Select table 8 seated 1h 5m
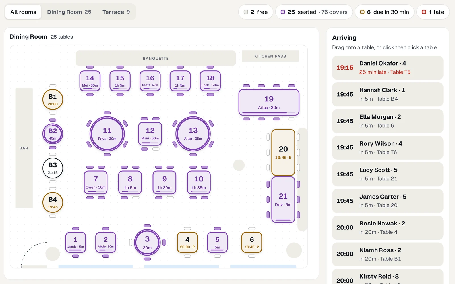The height and width of the screenshot is (284, 455). [130, 182]
